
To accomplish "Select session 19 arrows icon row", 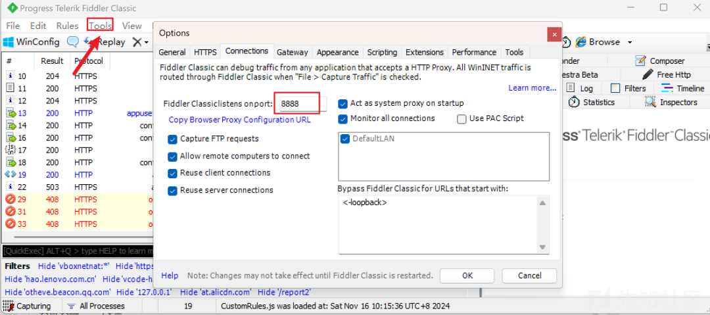I will [10, 174].
